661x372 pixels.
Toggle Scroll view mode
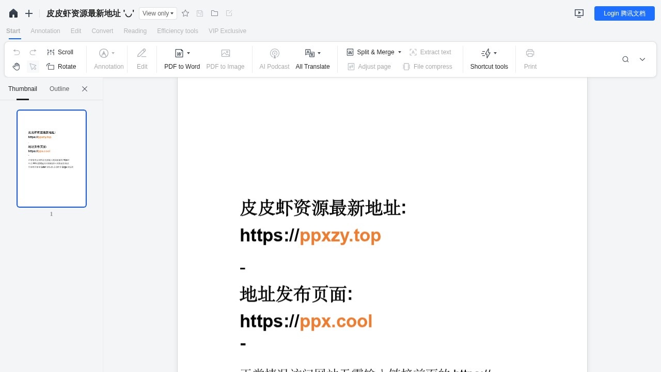pyautogui.click(x=60, y=52)
